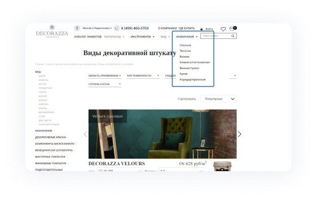Toggle the Назначение top navigation menu

pos(187,37)
